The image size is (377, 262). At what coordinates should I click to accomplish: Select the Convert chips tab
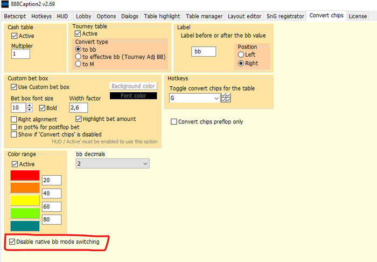(326, 16)
